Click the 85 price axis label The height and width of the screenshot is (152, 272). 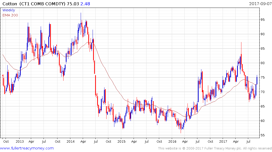tap(263, 48)
